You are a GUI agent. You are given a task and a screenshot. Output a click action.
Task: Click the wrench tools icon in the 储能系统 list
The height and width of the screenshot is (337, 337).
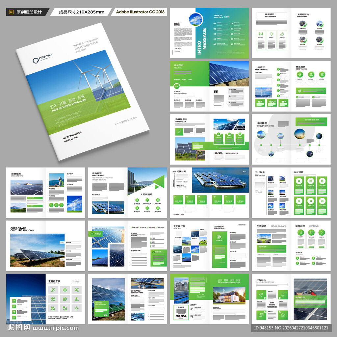229,103
